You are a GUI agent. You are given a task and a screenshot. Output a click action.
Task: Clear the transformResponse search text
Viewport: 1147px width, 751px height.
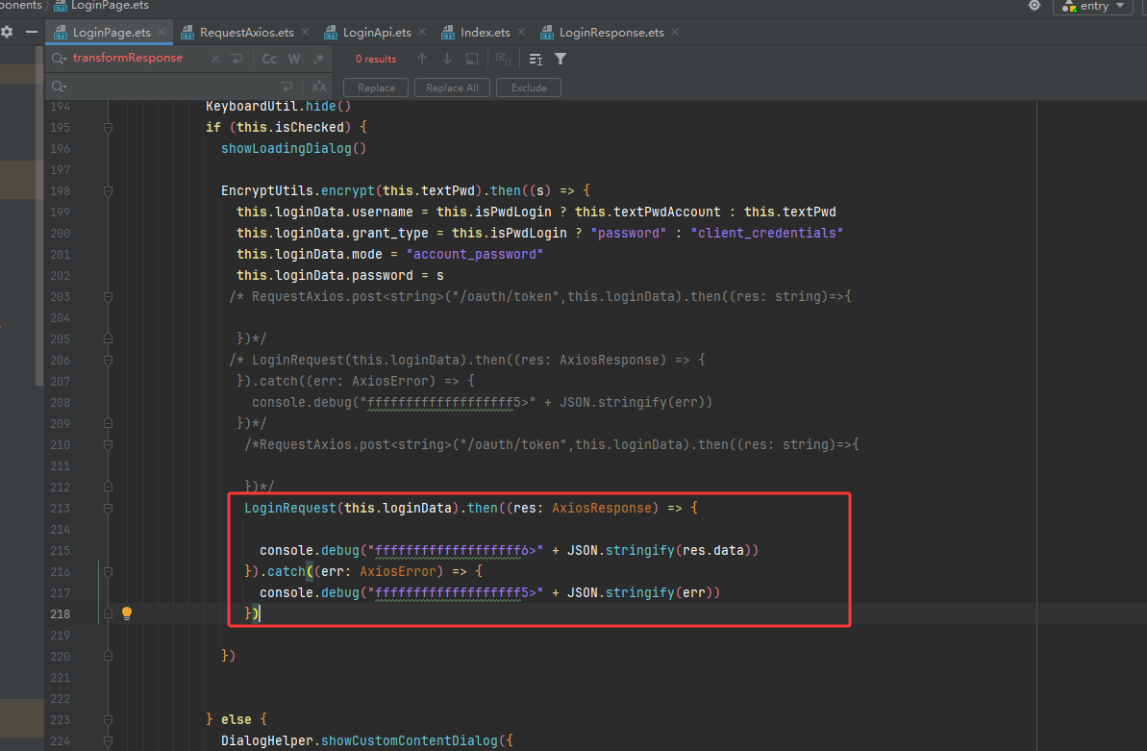pos(215,59)
